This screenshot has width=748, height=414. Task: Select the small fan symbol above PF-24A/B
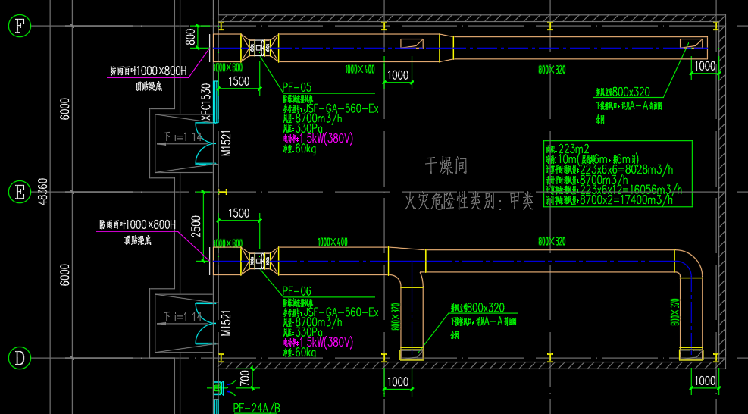(221, 389)
